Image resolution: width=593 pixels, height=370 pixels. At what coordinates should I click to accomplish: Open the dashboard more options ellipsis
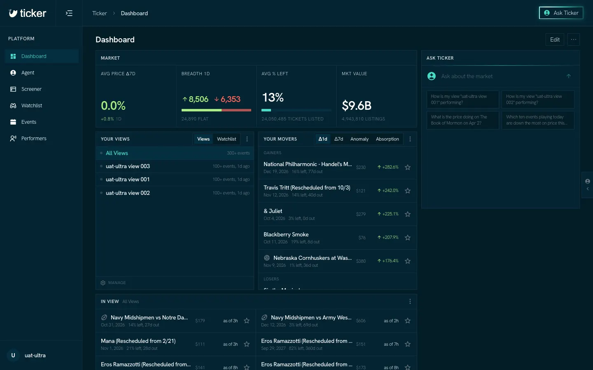click(573, 39)
